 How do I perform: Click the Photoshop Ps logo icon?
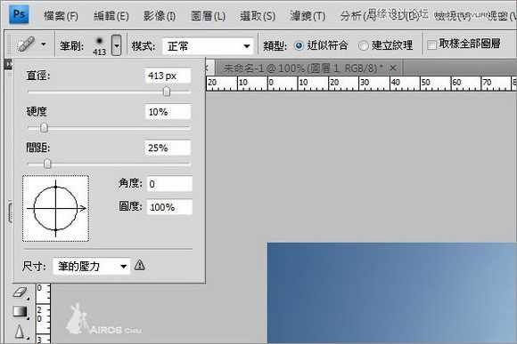[19, 15]
